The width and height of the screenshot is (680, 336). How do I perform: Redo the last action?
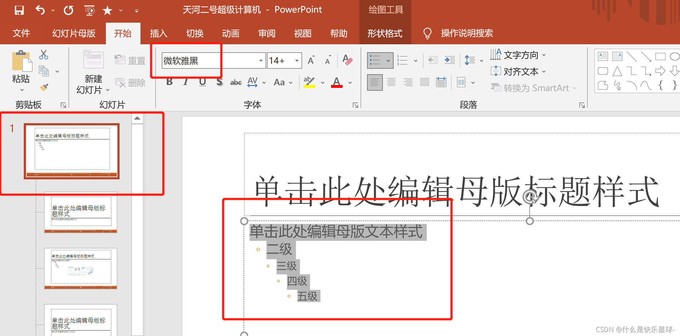(x=68, y=10)
